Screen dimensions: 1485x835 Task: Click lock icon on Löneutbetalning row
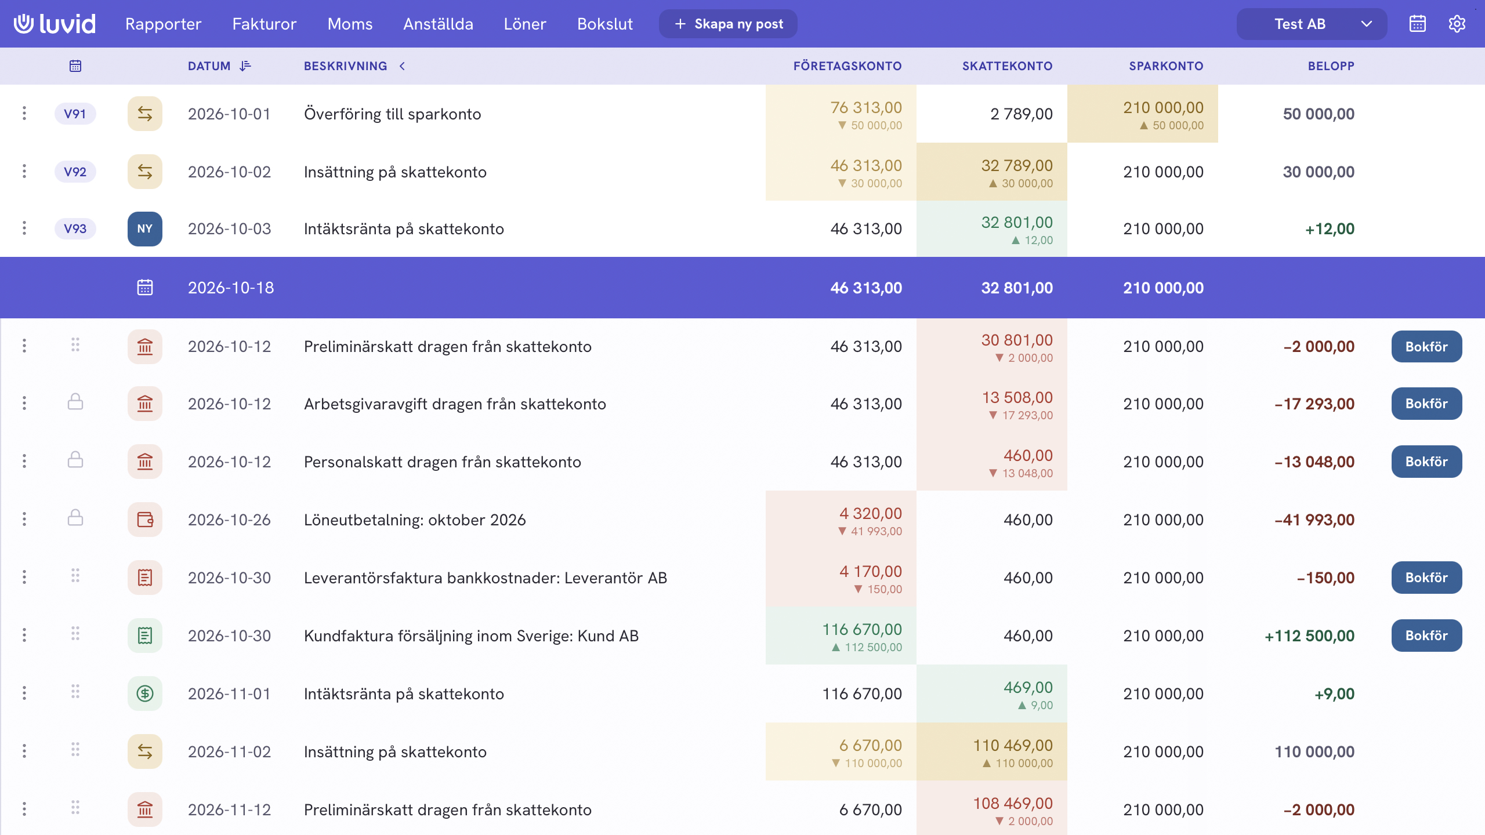(x=75, y=518)
